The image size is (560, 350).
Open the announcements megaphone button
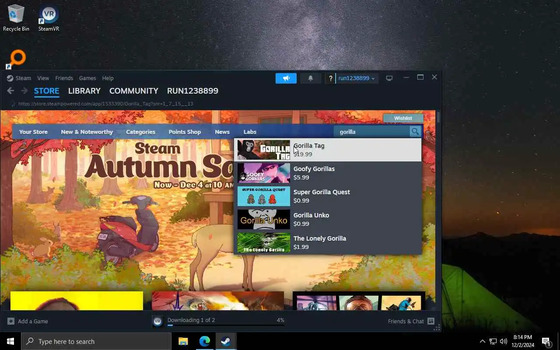(286, 78)
